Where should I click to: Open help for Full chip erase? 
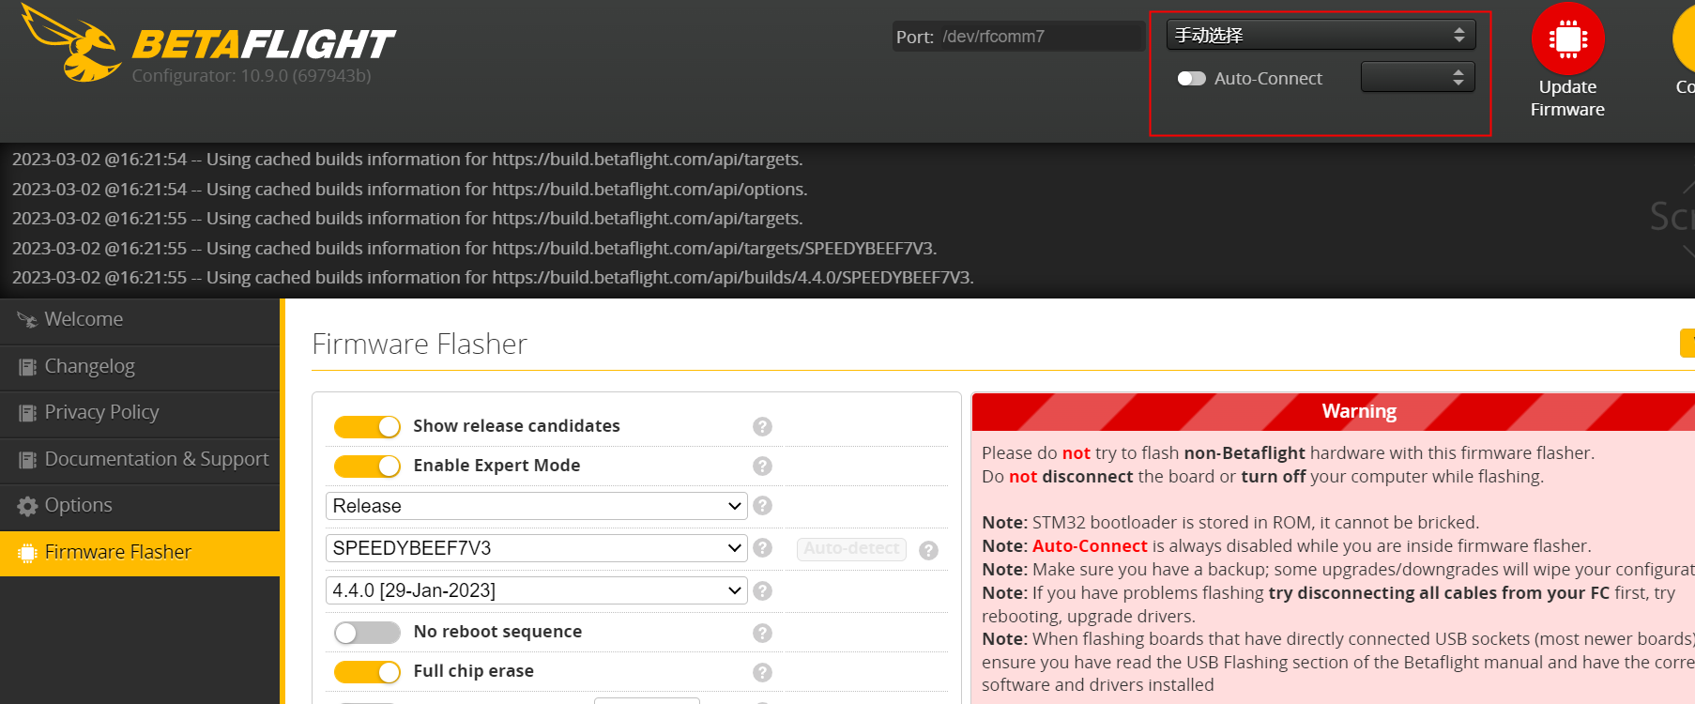[x=762, y=672]
